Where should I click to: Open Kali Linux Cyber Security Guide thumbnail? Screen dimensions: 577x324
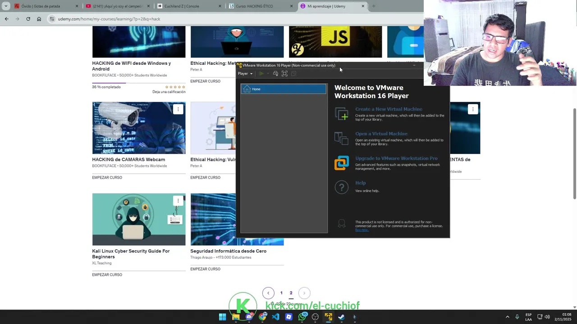tap(139, 220)
